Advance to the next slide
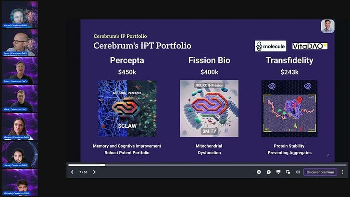The height and width of the screenshot is (197, 350). [94, 172]
